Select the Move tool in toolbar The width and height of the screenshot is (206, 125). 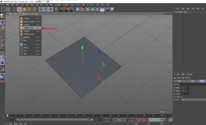19,9
